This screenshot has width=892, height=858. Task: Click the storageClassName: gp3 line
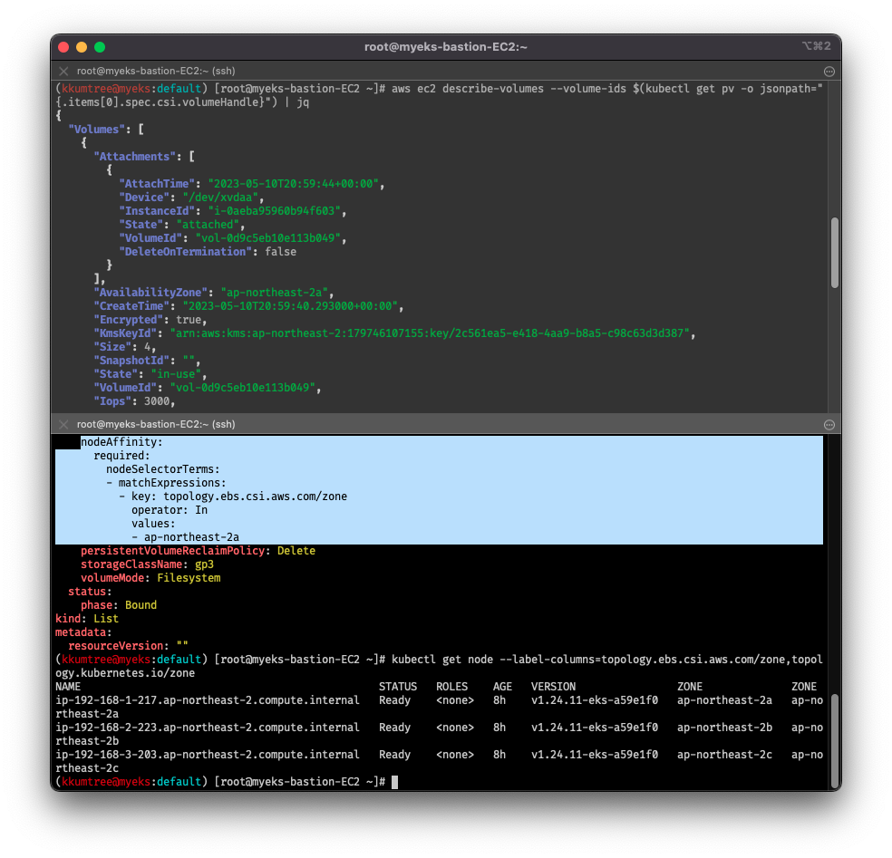point(148,565)
